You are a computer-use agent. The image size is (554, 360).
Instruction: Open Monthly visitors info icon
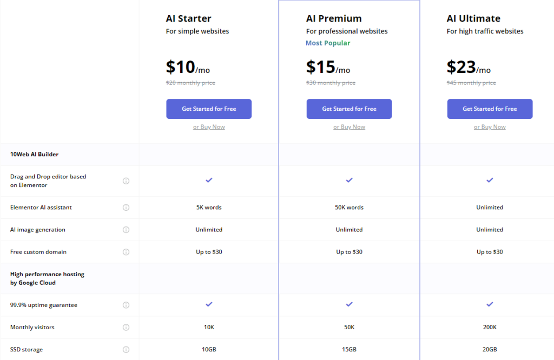pos(126,327)
